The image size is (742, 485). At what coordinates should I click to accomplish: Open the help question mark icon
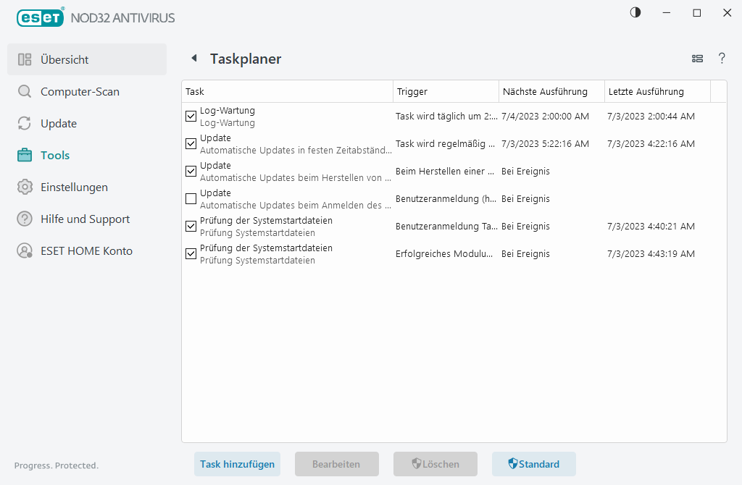(x=722, y=59)
